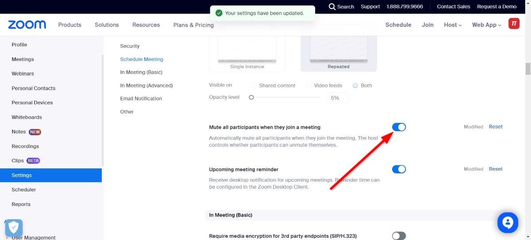This screenshot has height=240, width=531.
Task: Open the Products menu
Action: pos(70,25)
